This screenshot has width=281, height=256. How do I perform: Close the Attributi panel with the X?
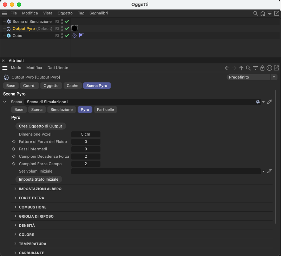[x=3, y=61]
